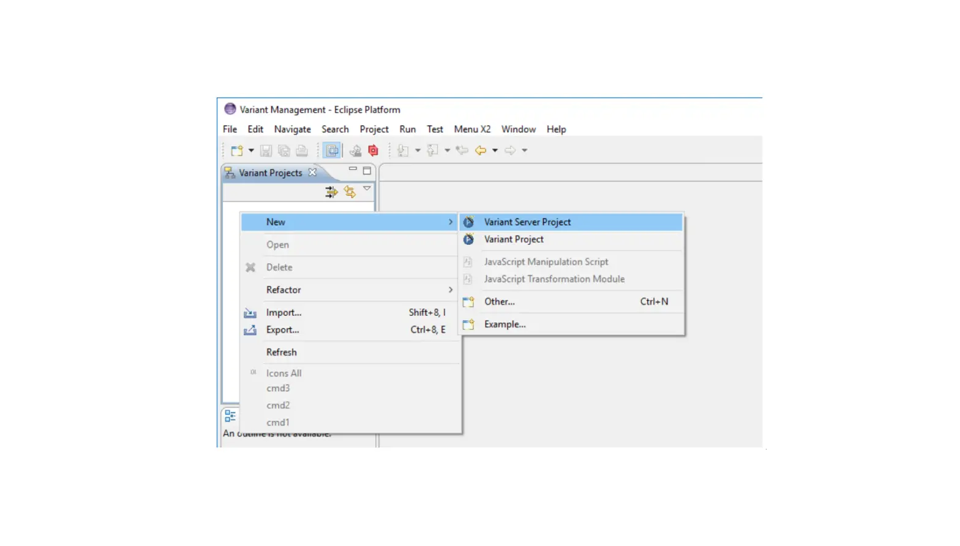
Task: Toggle the highlighted window-layout toolbar button
Action: pos(332,151)
